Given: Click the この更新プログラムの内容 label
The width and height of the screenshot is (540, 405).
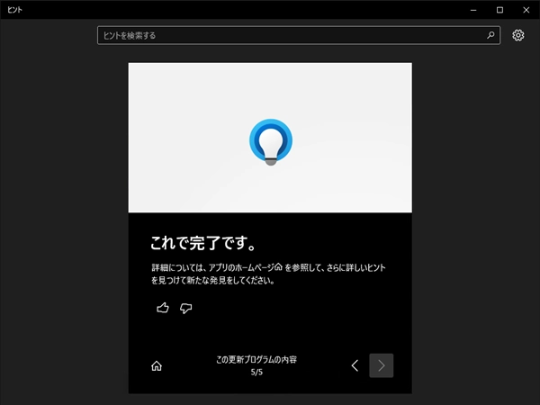Looking at the screenshot, I should [x=256, y=359].
